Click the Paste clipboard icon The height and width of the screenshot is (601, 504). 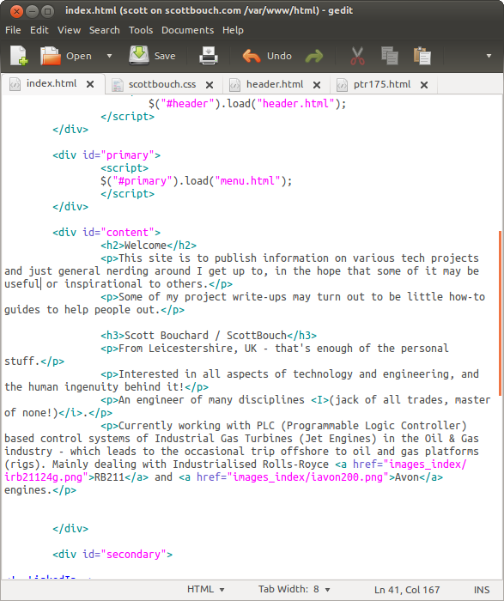coord(422,56)
